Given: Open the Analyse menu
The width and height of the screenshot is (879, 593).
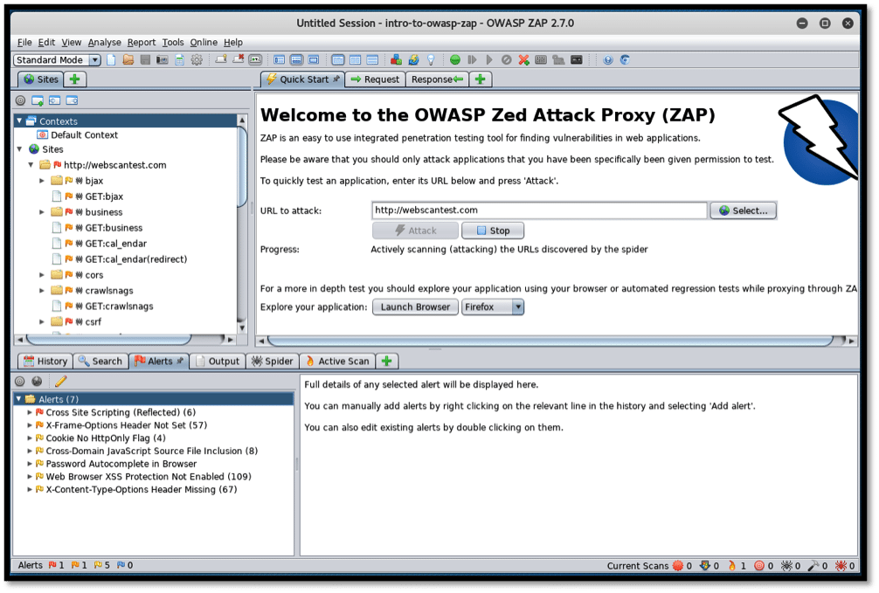Looking at the screenshot, I should click(x=104, y=42).
